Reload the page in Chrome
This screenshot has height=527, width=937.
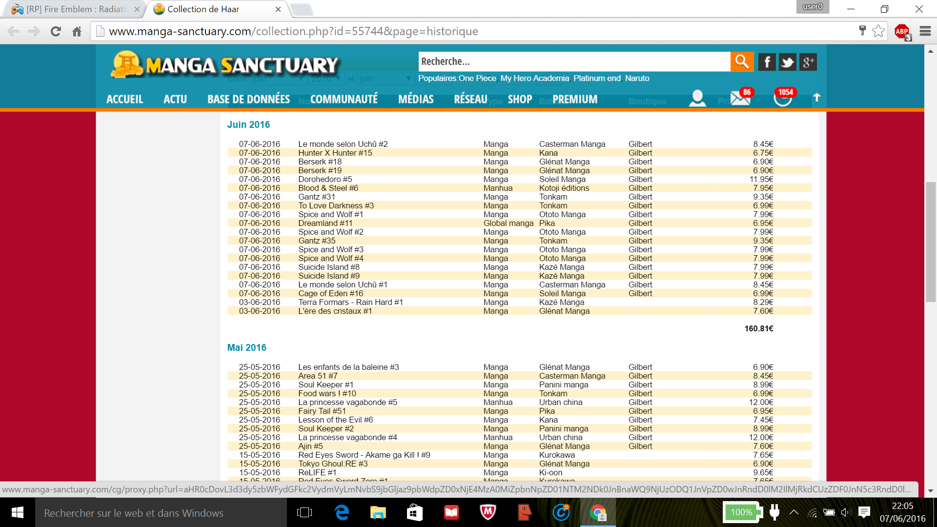pyautogui.click(x=56, y=32)
